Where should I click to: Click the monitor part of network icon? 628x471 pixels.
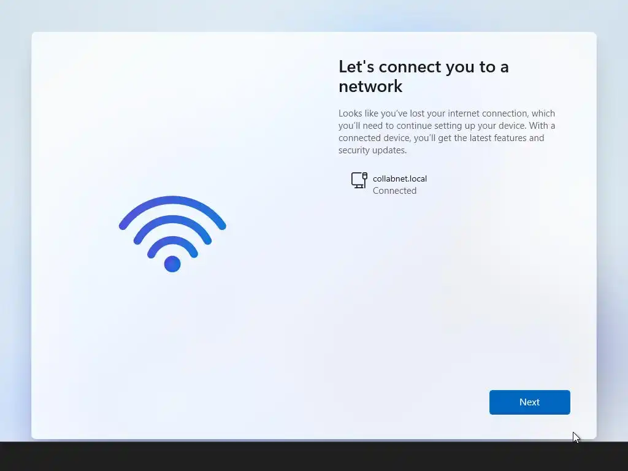coord(358,180)
